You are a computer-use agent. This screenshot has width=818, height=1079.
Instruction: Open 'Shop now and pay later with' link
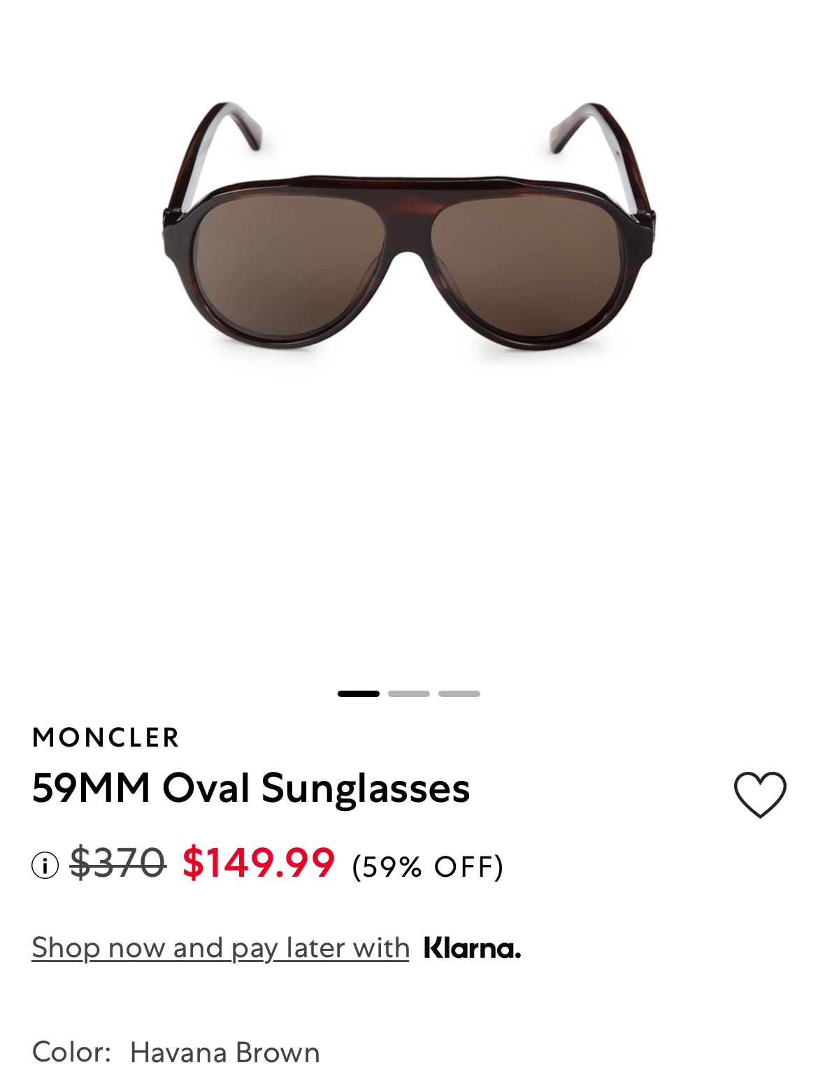[x=220, y=948]
